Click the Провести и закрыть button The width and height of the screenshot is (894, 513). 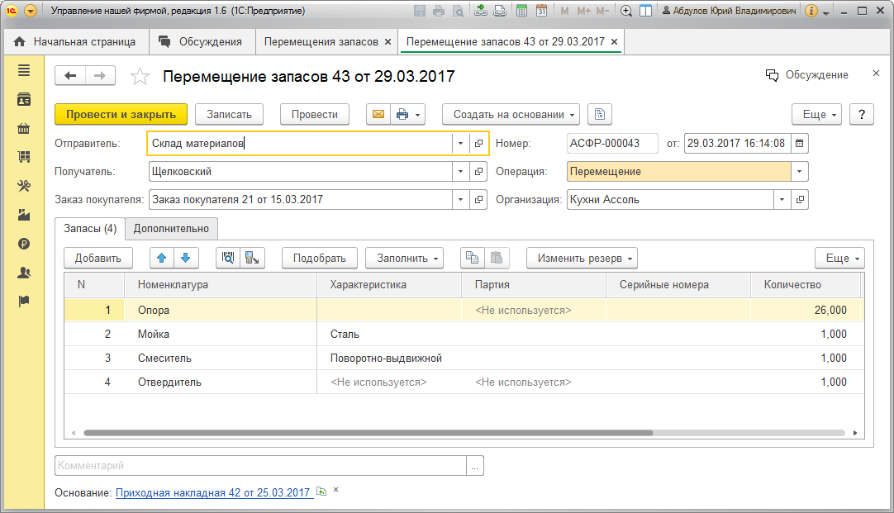tap(121, 115)
